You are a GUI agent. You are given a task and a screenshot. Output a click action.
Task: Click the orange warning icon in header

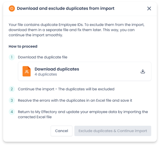click(12, 9)
